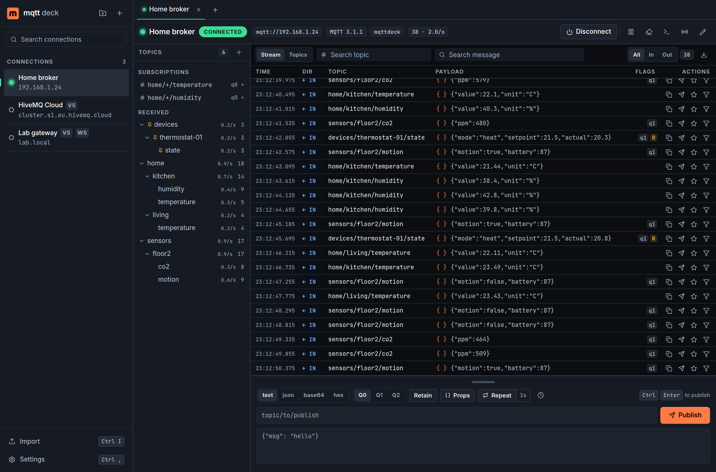
Task: Republish the 23:12:41.535 co2 message
Action: pyautogui.click(x=681, y=123)
